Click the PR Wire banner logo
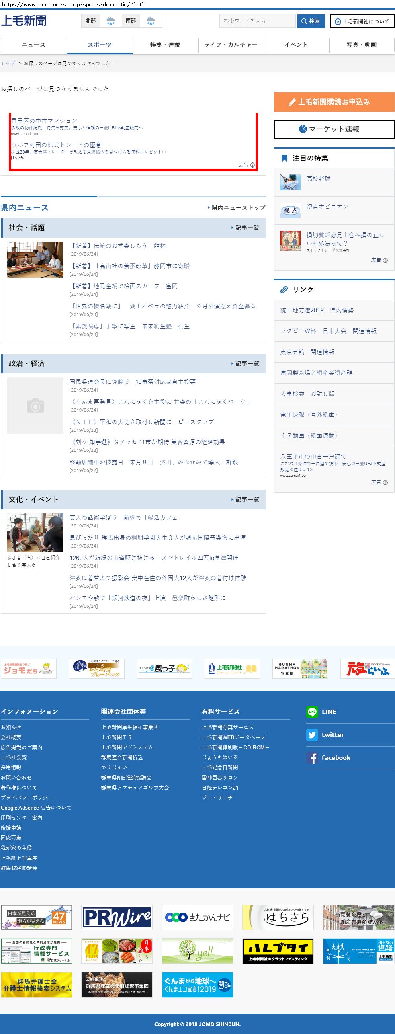The height and width of the screenshot is (1034, 395). point(117,917)
